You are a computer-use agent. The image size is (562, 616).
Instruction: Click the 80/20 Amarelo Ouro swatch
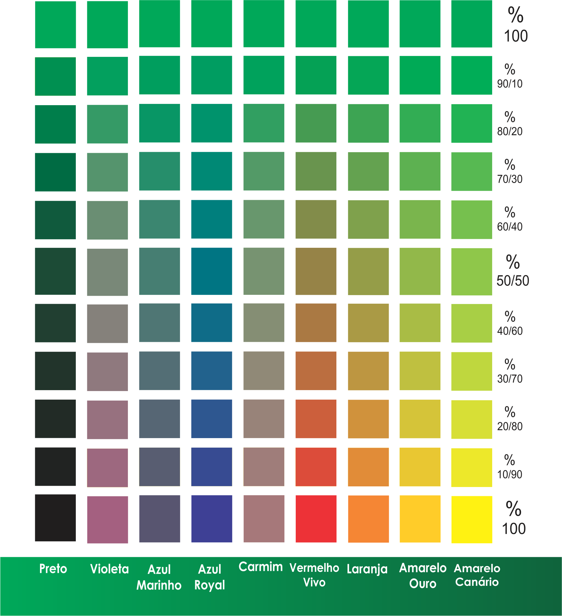coord(420,124)
